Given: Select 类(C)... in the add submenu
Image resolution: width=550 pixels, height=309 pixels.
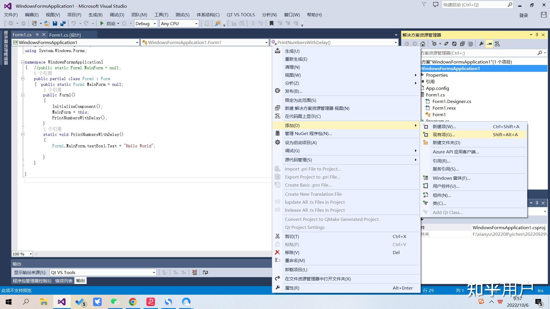Looking at the screenshot, I should coord(474,203).
